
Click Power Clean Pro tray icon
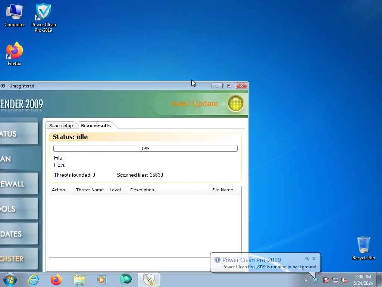315,280
